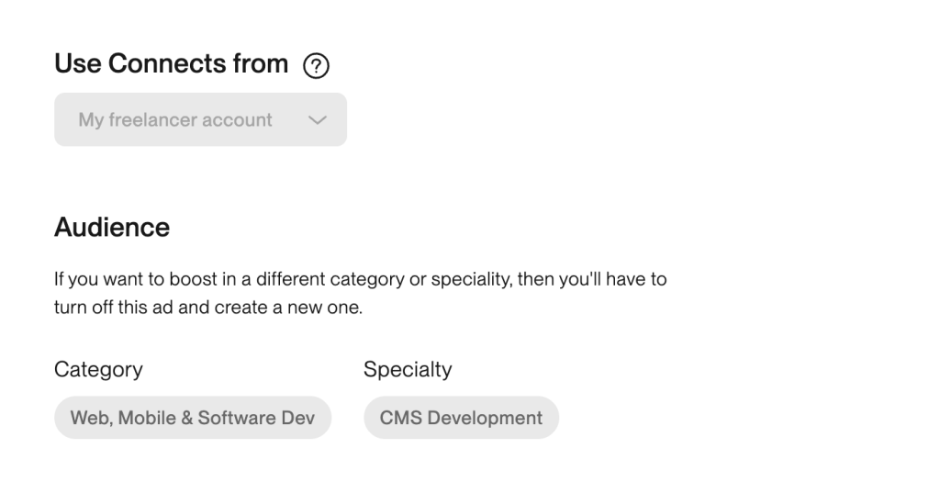Click the dropdown chevron arrow

318,120
